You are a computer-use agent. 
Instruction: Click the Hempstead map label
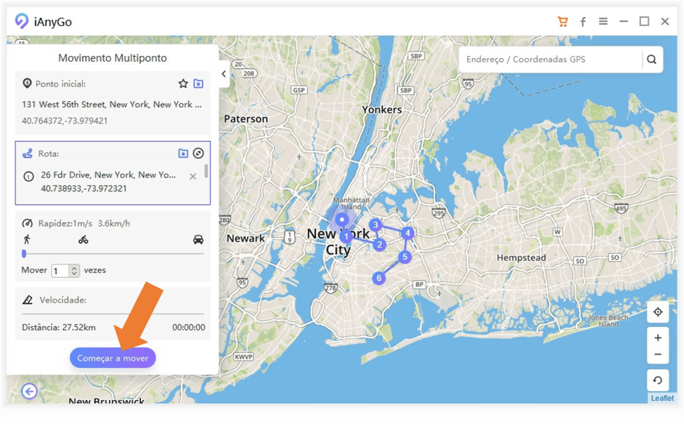(x=521, y=257)
